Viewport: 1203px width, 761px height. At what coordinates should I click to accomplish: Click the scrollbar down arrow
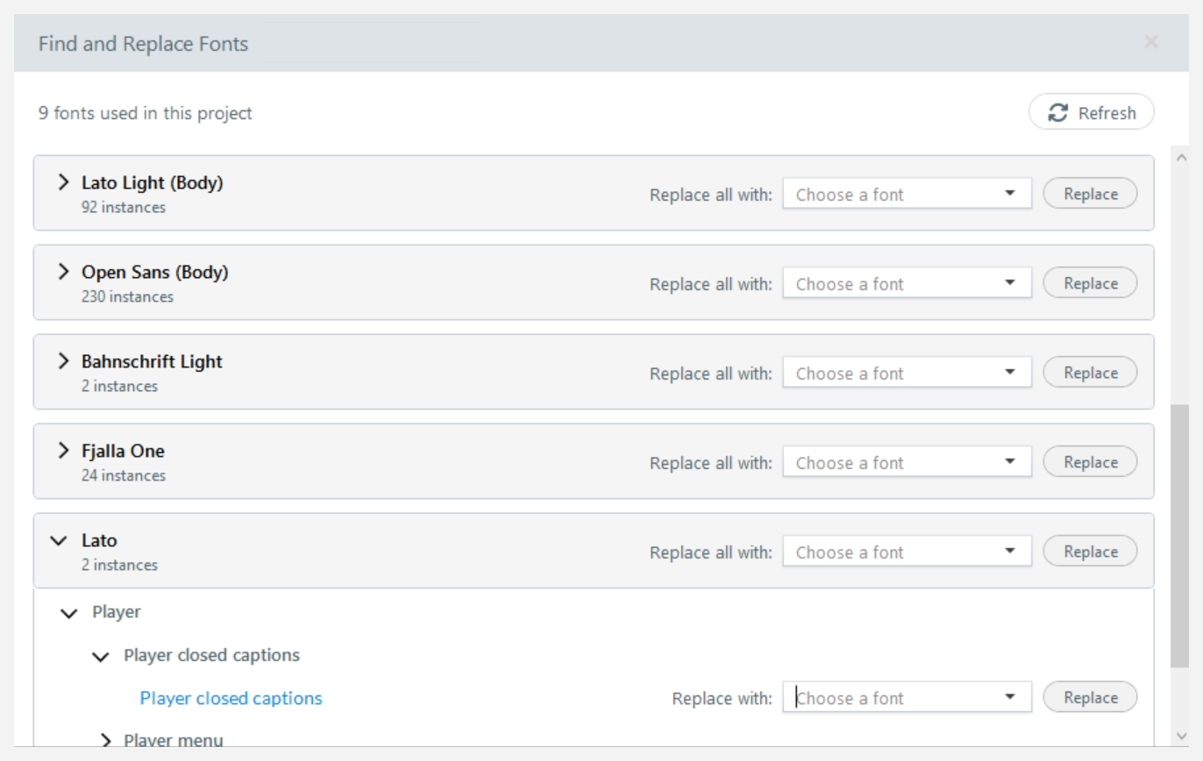tap(1179, 736)
